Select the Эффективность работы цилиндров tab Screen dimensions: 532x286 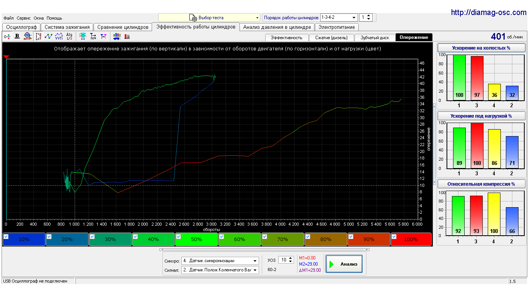[196, 27]
